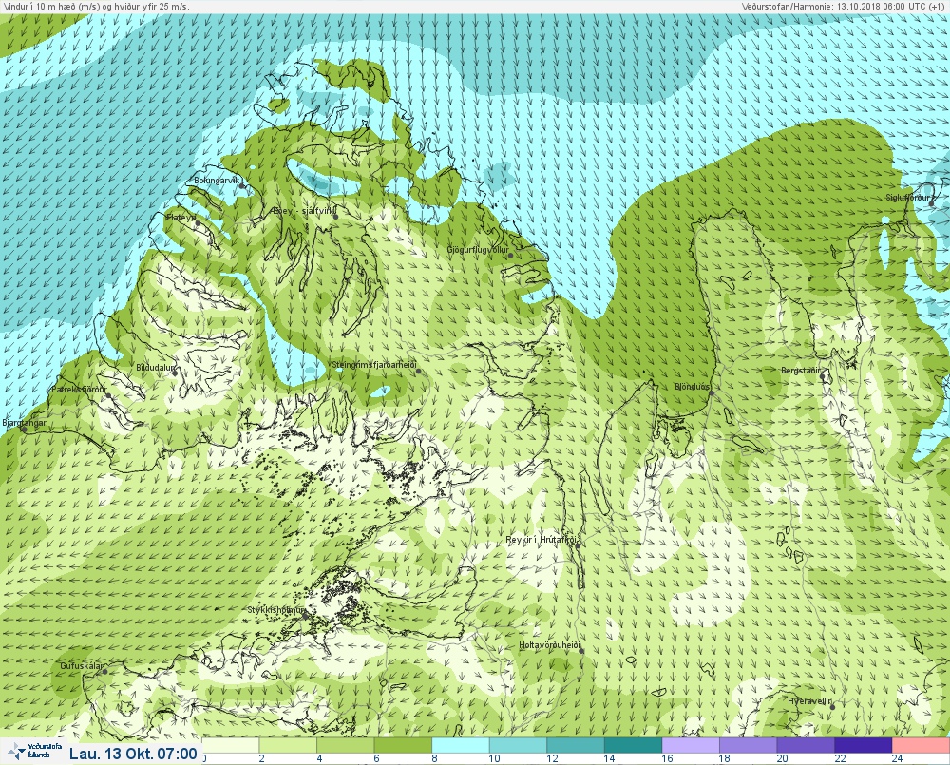Click the 2–4 m/s light green swatch
Image resolution: width=950 pixels, height=765 pixels.
click(x=288, y=745)
